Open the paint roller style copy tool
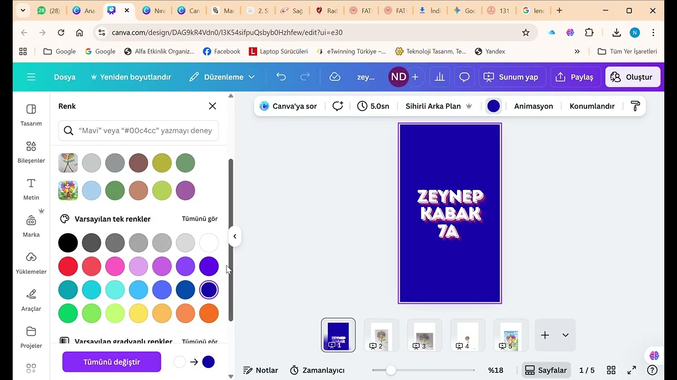Screen dimensions: 677x380 point(635,106)
